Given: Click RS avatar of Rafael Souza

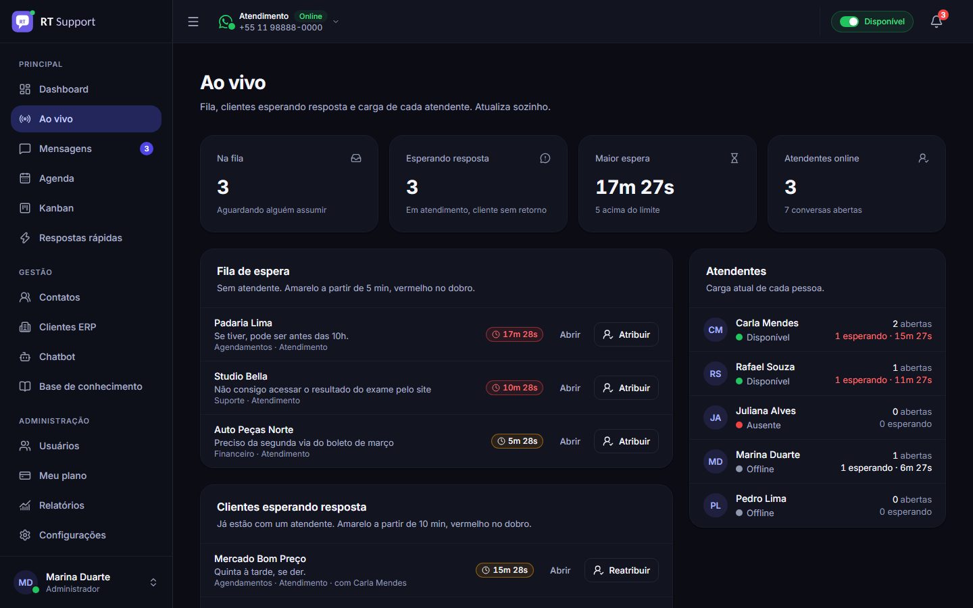Looking at the screenshot, I should coord(716,374).
